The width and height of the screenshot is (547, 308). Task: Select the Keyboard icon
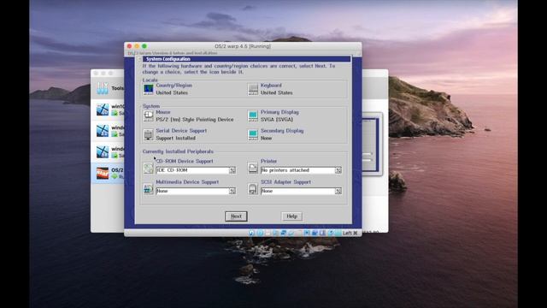pyautogui.click(x=253, y=89)
